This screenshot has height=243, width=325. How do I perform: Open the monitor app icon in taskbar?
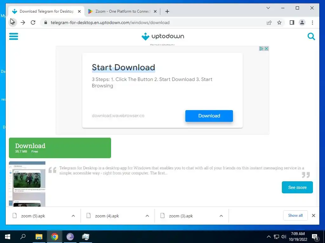[x=86, y=237]
